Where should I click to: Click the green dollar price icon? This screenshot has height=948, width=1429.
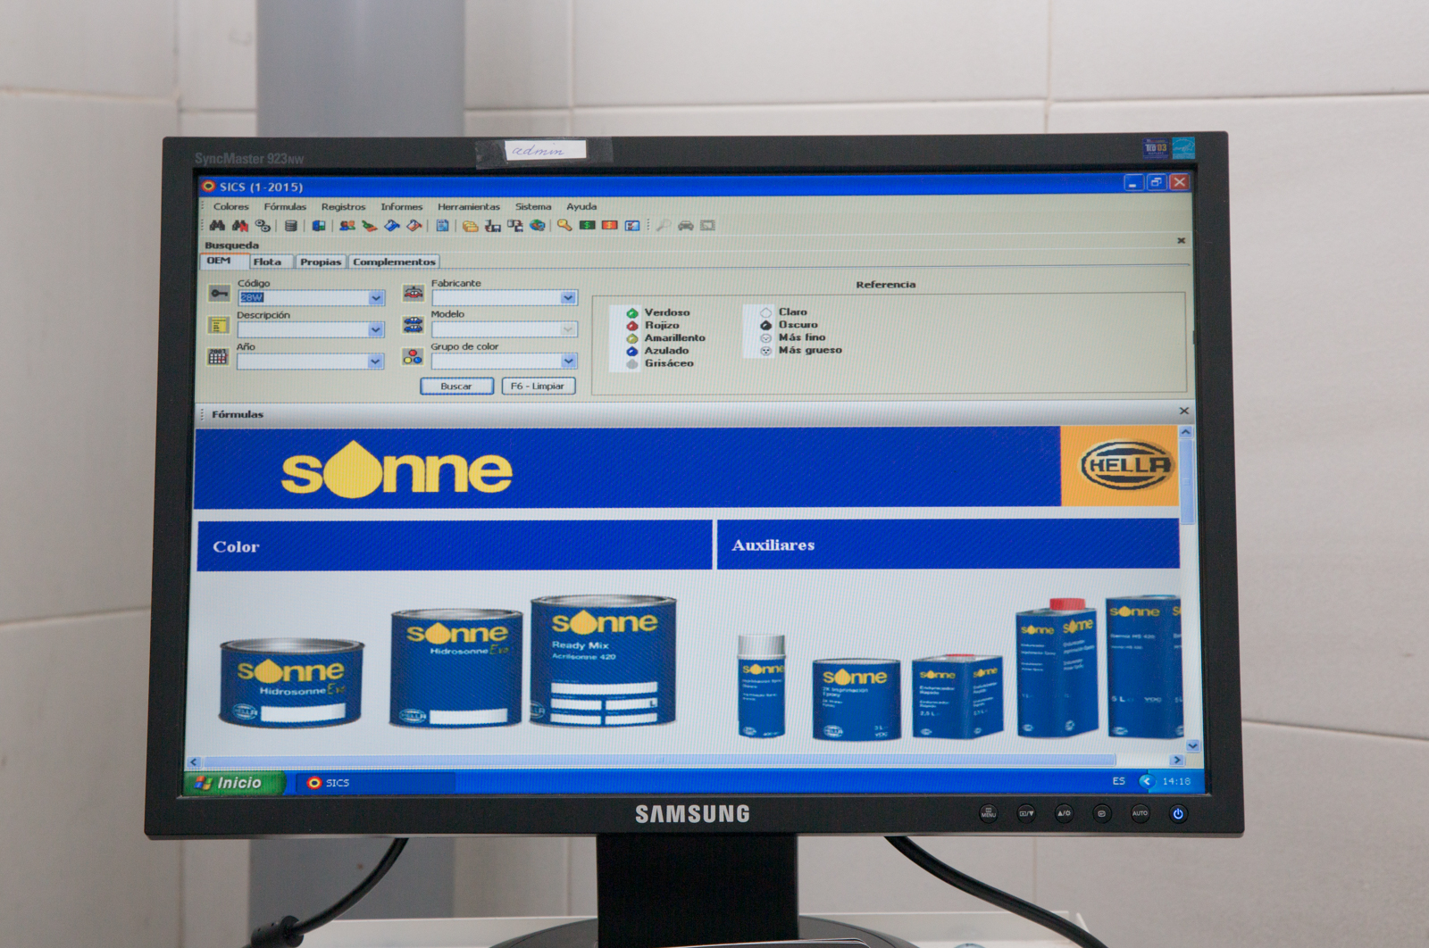[x=587, y=226]
